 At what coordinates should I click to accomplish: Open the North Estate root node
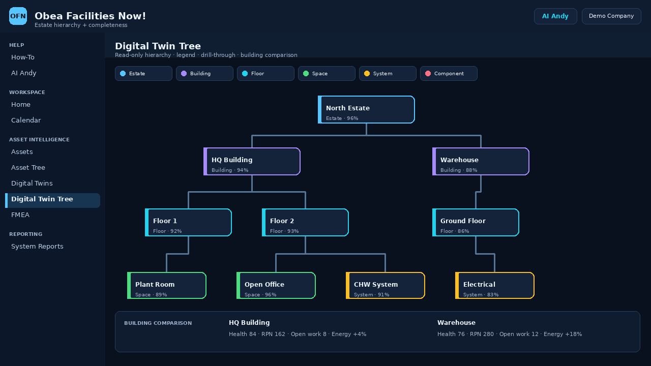tap(366, 110)
